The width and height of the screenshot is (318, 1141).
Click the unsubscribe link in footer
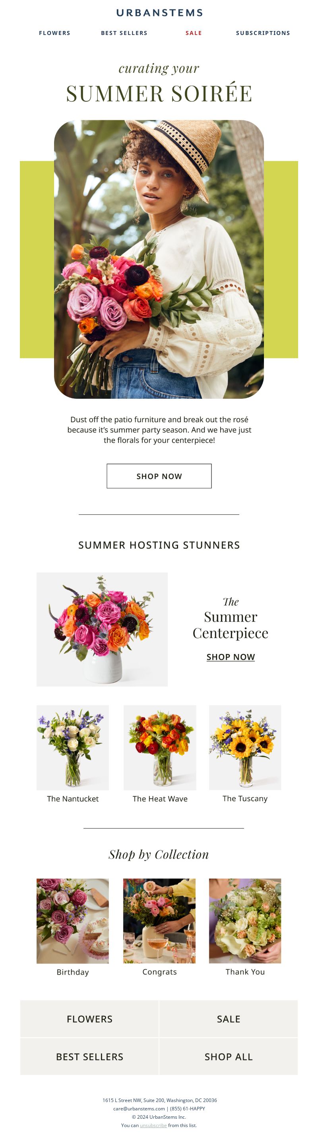click(x=153, y=1125)
